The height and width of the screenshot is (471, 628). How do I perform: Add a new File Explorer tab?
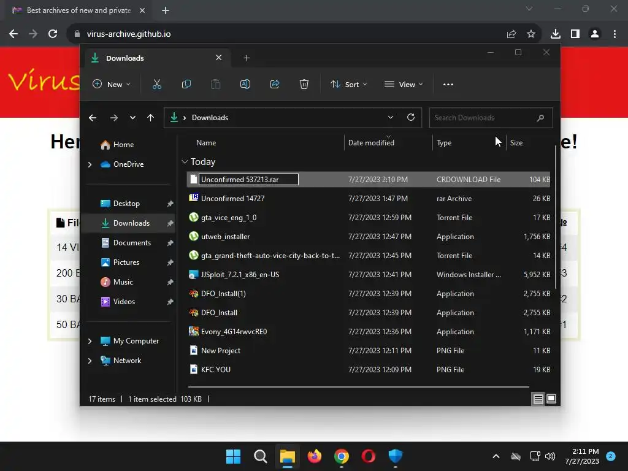click(247, 58)
